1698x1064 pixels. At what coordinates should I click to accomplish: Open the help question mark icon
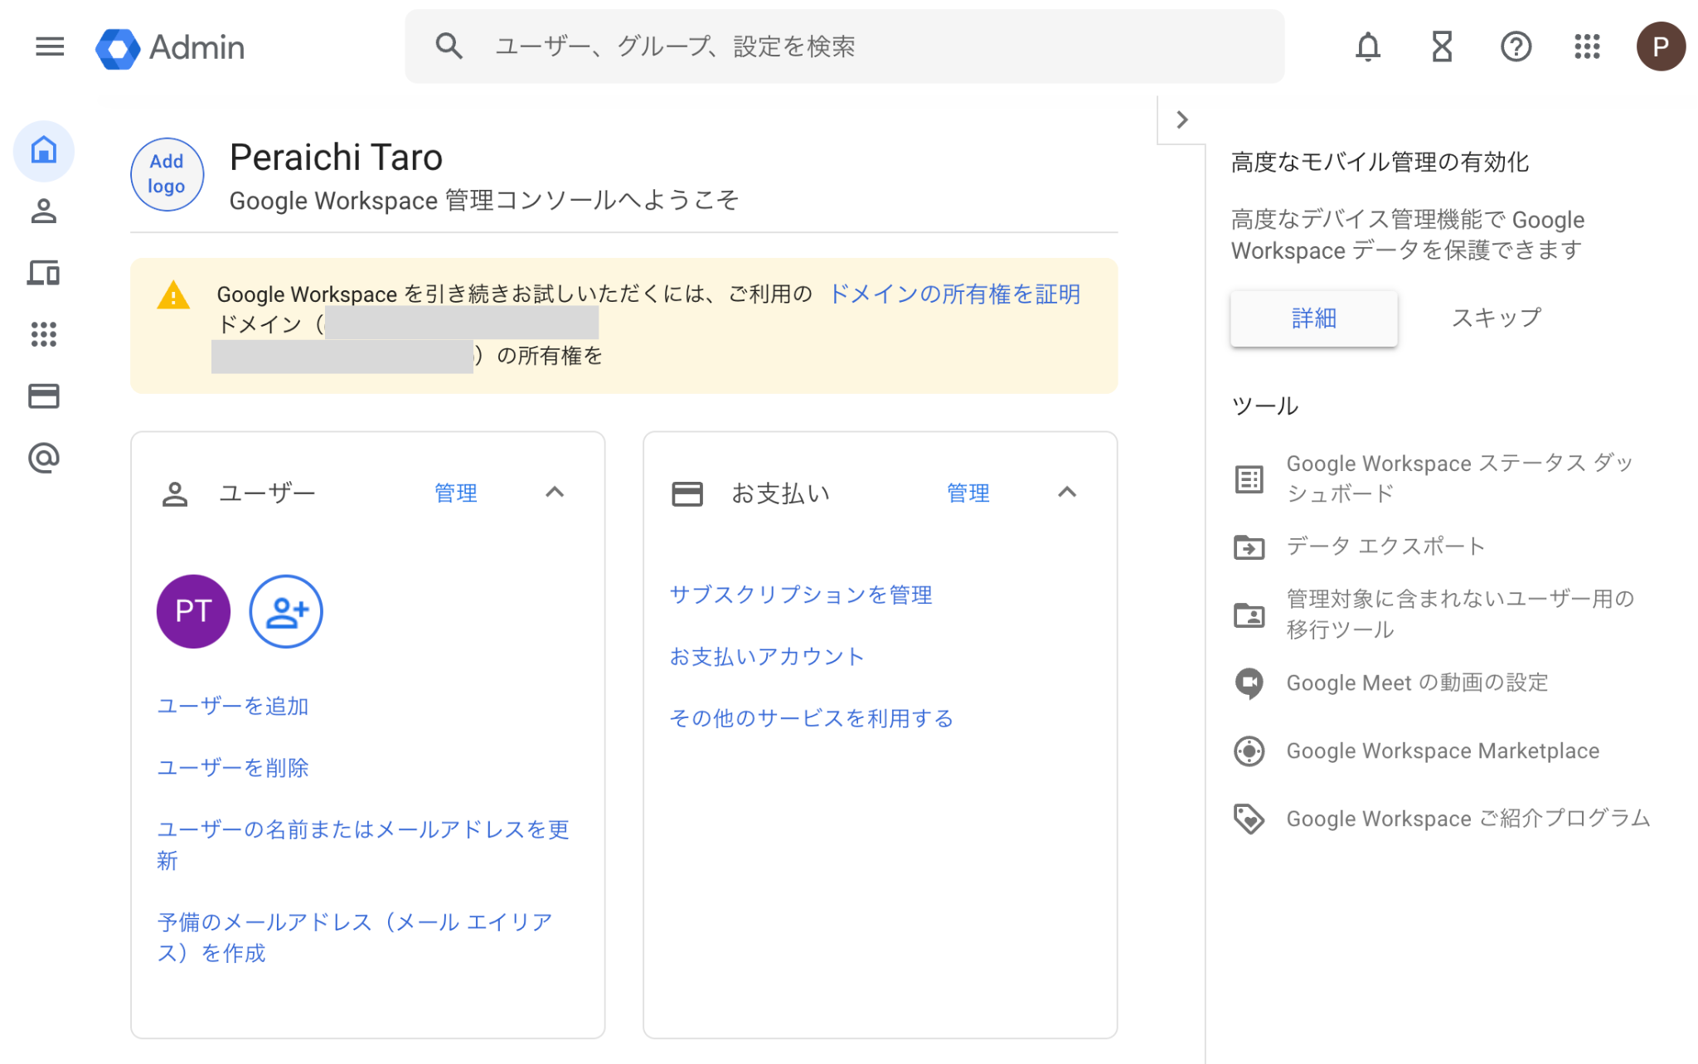point(1516,46)
